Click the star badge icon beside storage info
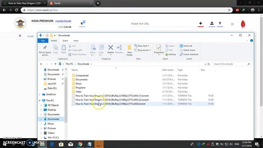The image size is (263, 148). click(83, 23)
